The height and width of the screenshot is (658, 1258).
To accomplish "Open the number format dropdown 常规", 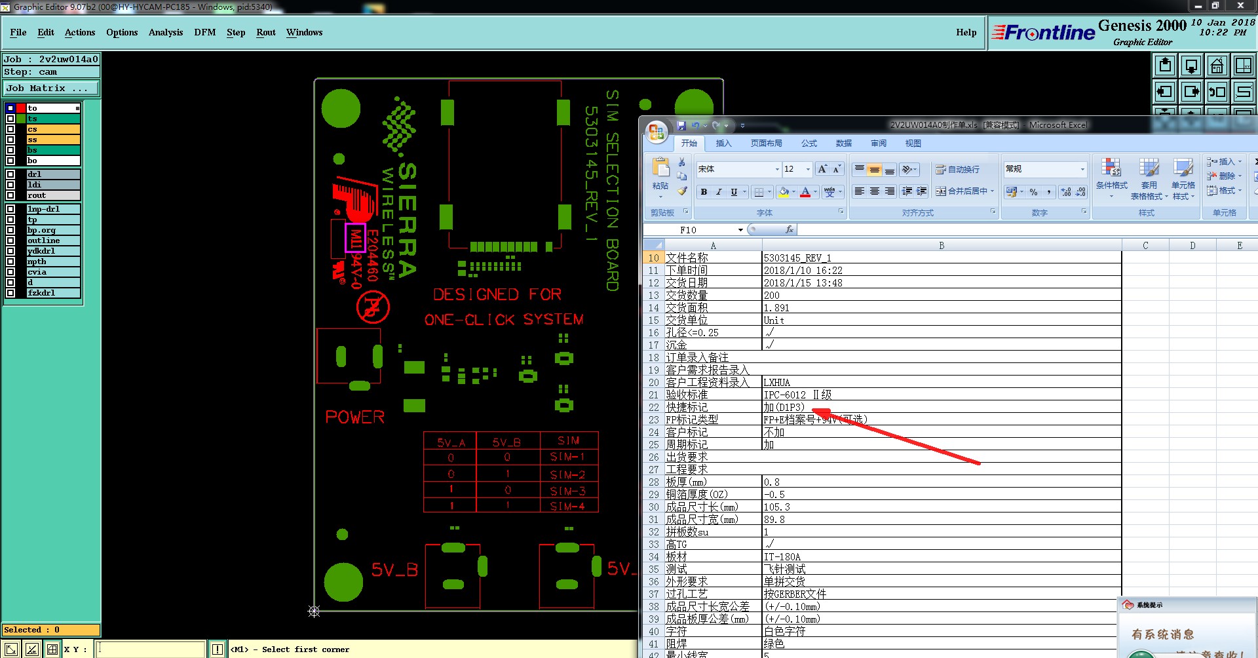I will coord(1082,169).
